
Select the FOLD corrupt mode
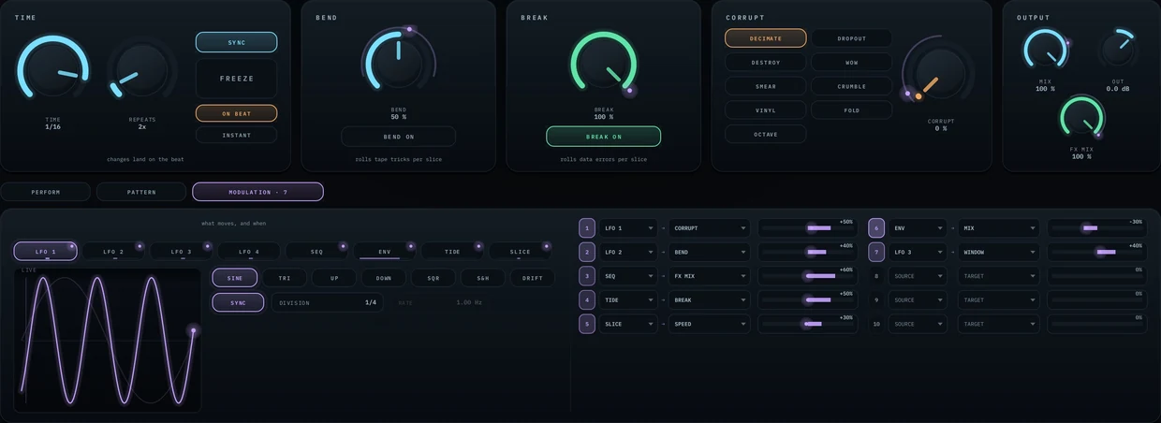851,110
